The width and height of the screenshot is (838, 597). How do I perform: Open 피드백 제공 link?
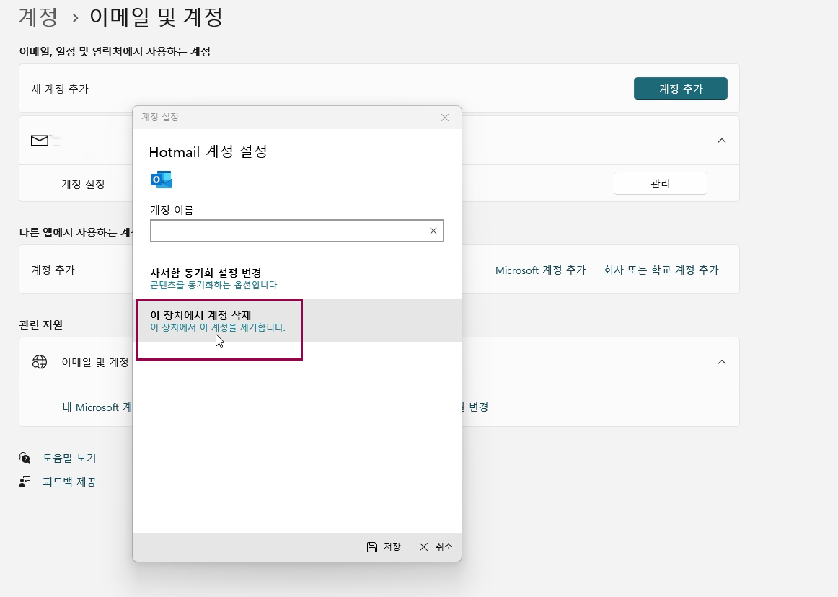[x=69, y=482]
